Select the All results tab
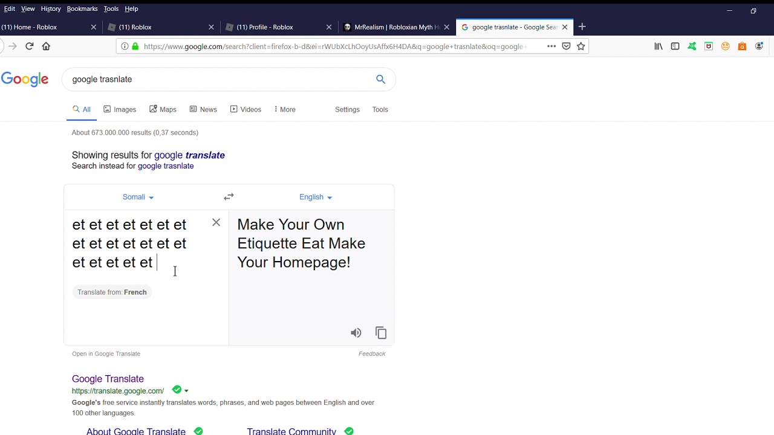The height and width of the screenshot is (435, 774). click(x=82, y=109)
